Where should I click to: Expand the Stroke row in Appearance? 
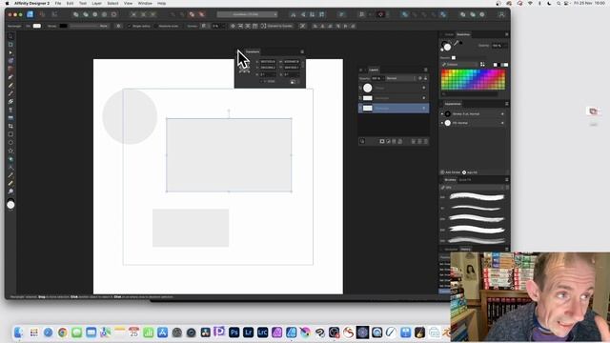tap(442, 114)
